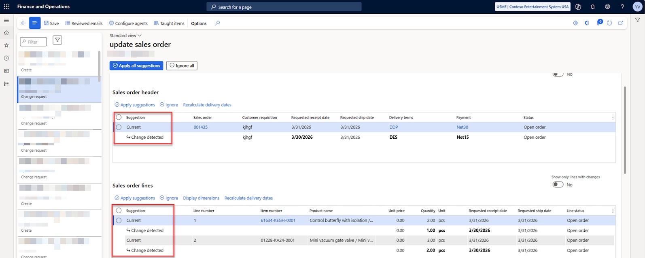This screenshot has width=645, height=258.
Task: Click the back arrow in toolbar
Action: (23, 23)
